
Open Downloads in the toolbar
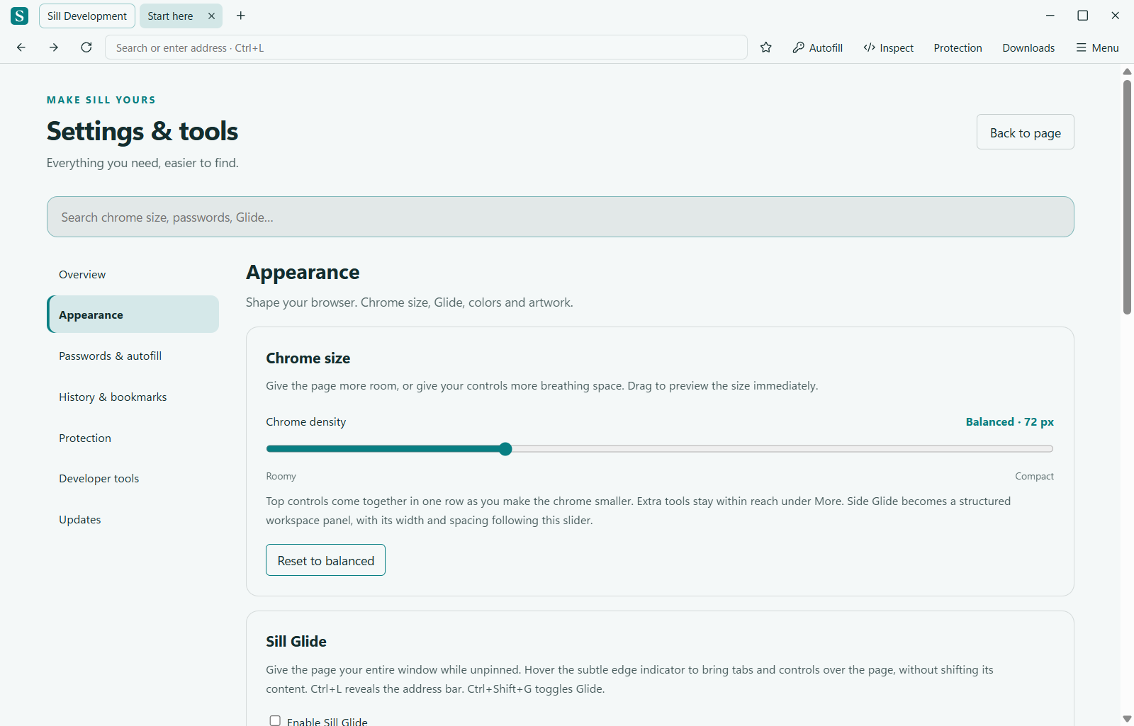point(1028,47)
